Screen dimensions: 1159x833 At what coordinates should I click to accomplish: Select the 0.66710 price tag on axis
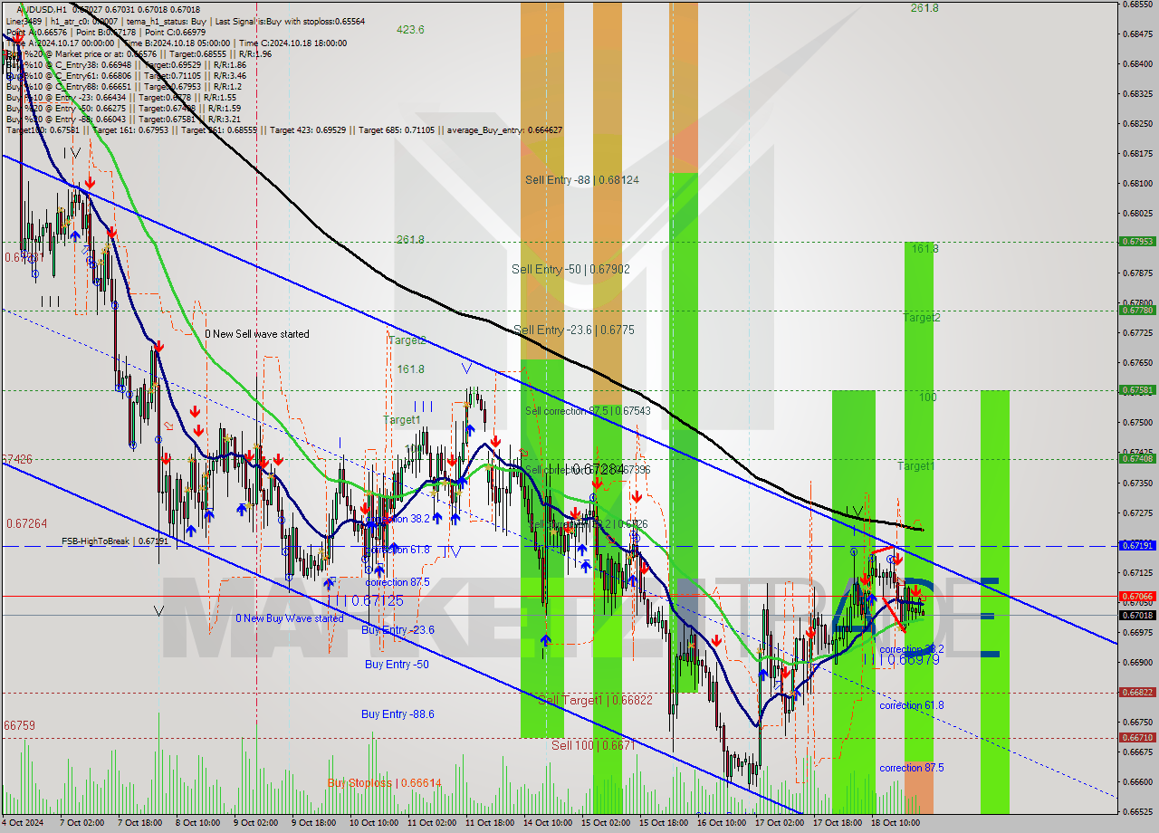(1137, 738)
